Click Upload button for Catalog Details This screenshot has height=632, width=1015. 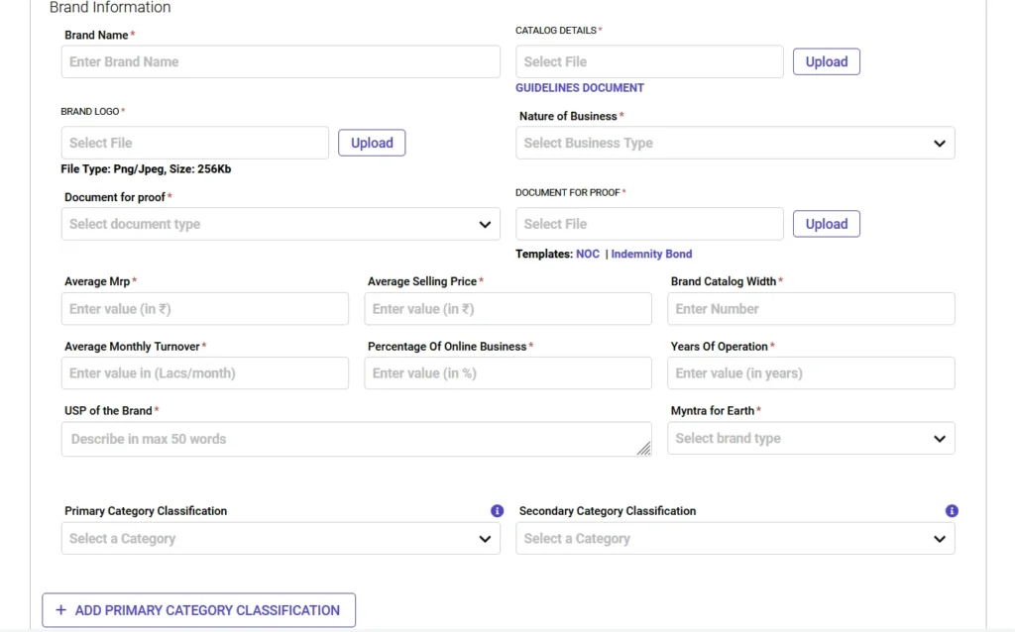826,61
